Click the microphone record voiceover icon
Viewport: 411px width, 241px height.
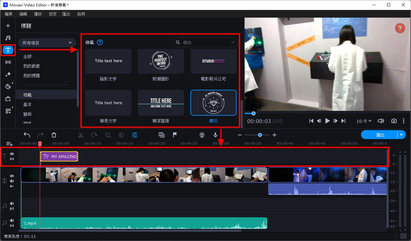[x=215, y=135]
